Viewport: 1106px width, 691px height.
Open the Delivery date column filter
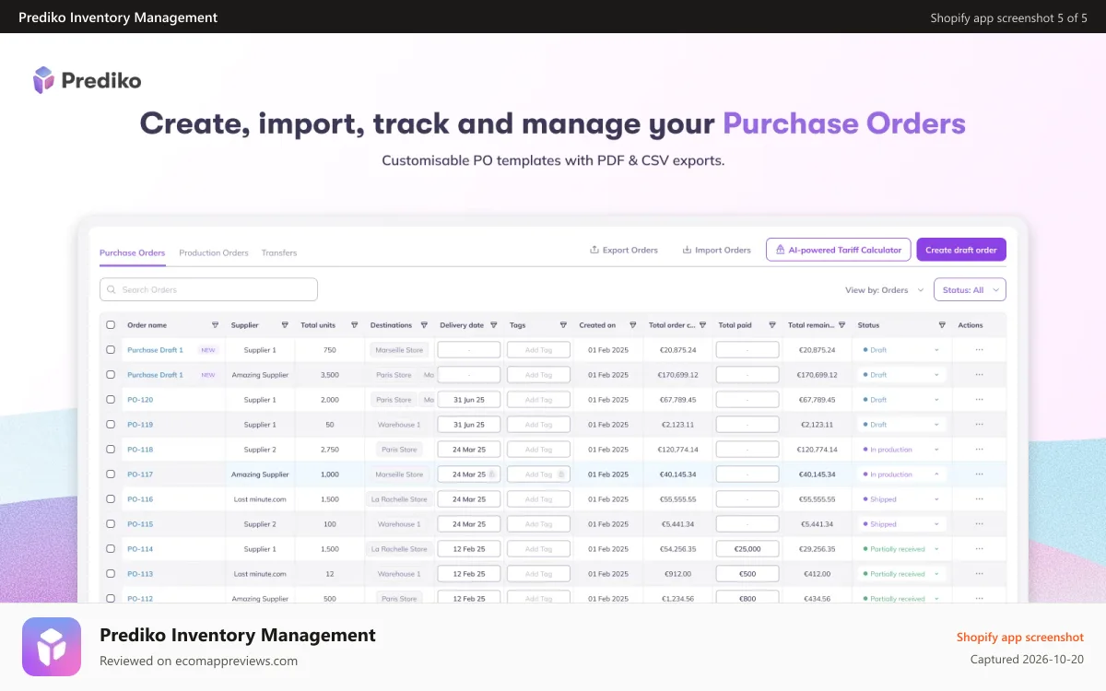pyautogui.click(x=494, y=325)
